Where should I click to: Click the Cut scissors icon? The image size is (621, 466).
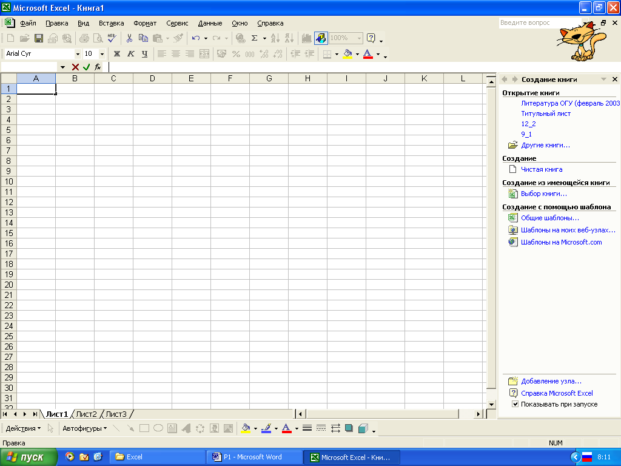[129, 38]
